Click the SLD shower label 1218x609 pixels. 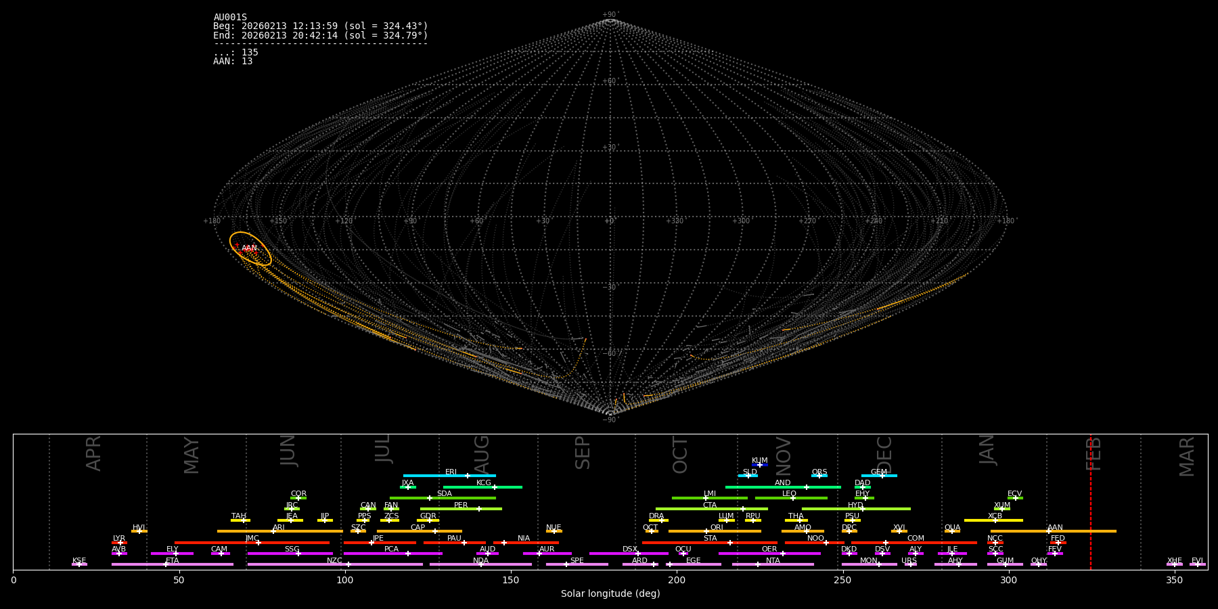(x=750, y=472)
